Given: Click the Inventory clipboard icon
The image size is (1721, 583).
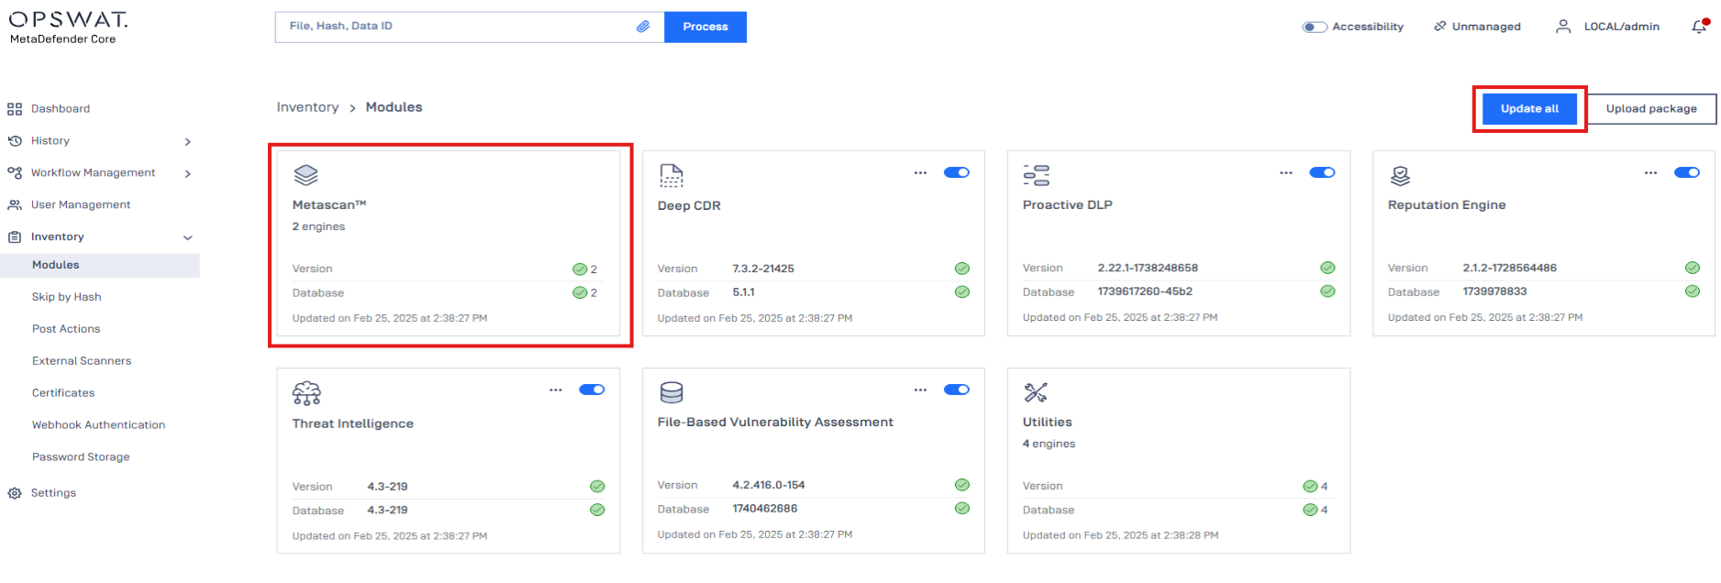Looking at the screenshot, I should click(15, 236).
